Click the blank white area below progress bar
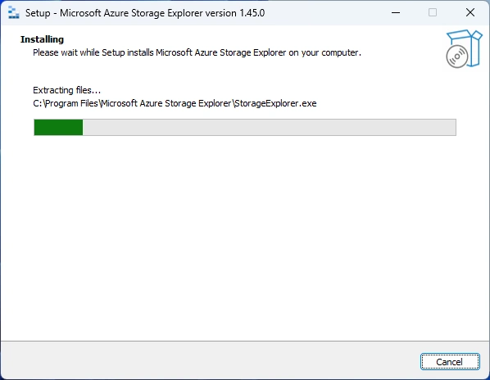Viewport: 490px width, 380px height. tap(245, 237)
